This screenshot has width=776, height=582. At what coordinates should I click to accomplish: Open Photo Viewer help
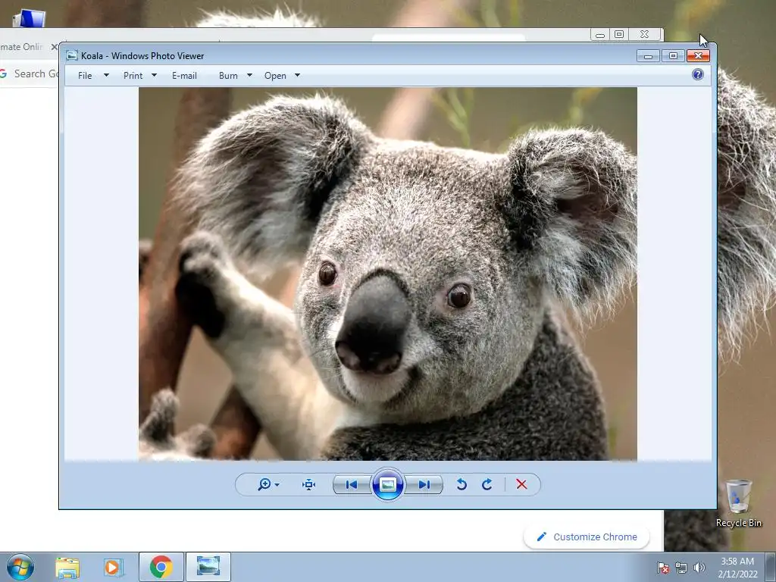pos(698,74)
